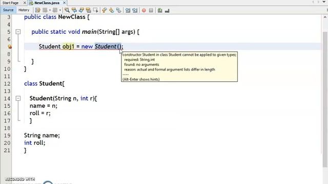Click Next Bookmark icon
The height and width of the screenshot is (184, 328).
point(111,10)
